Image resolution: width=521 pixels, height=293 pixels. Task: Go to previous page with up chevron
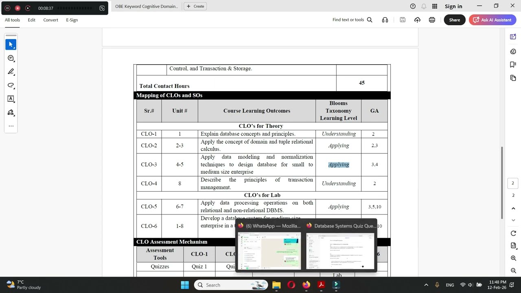513,208
